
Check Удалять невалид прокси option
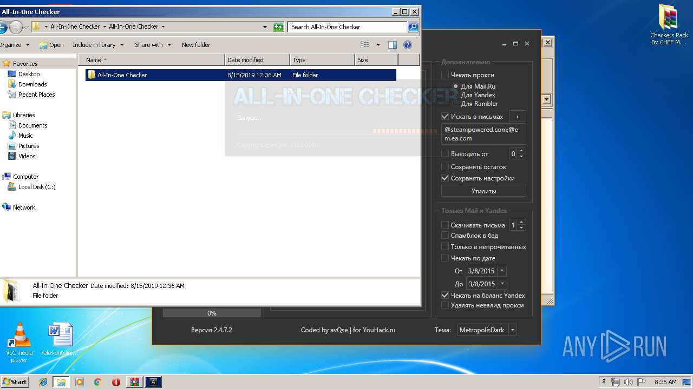tap(445, 305)
